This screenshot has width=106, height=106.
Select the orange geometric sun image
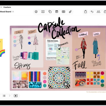point(25,76)
